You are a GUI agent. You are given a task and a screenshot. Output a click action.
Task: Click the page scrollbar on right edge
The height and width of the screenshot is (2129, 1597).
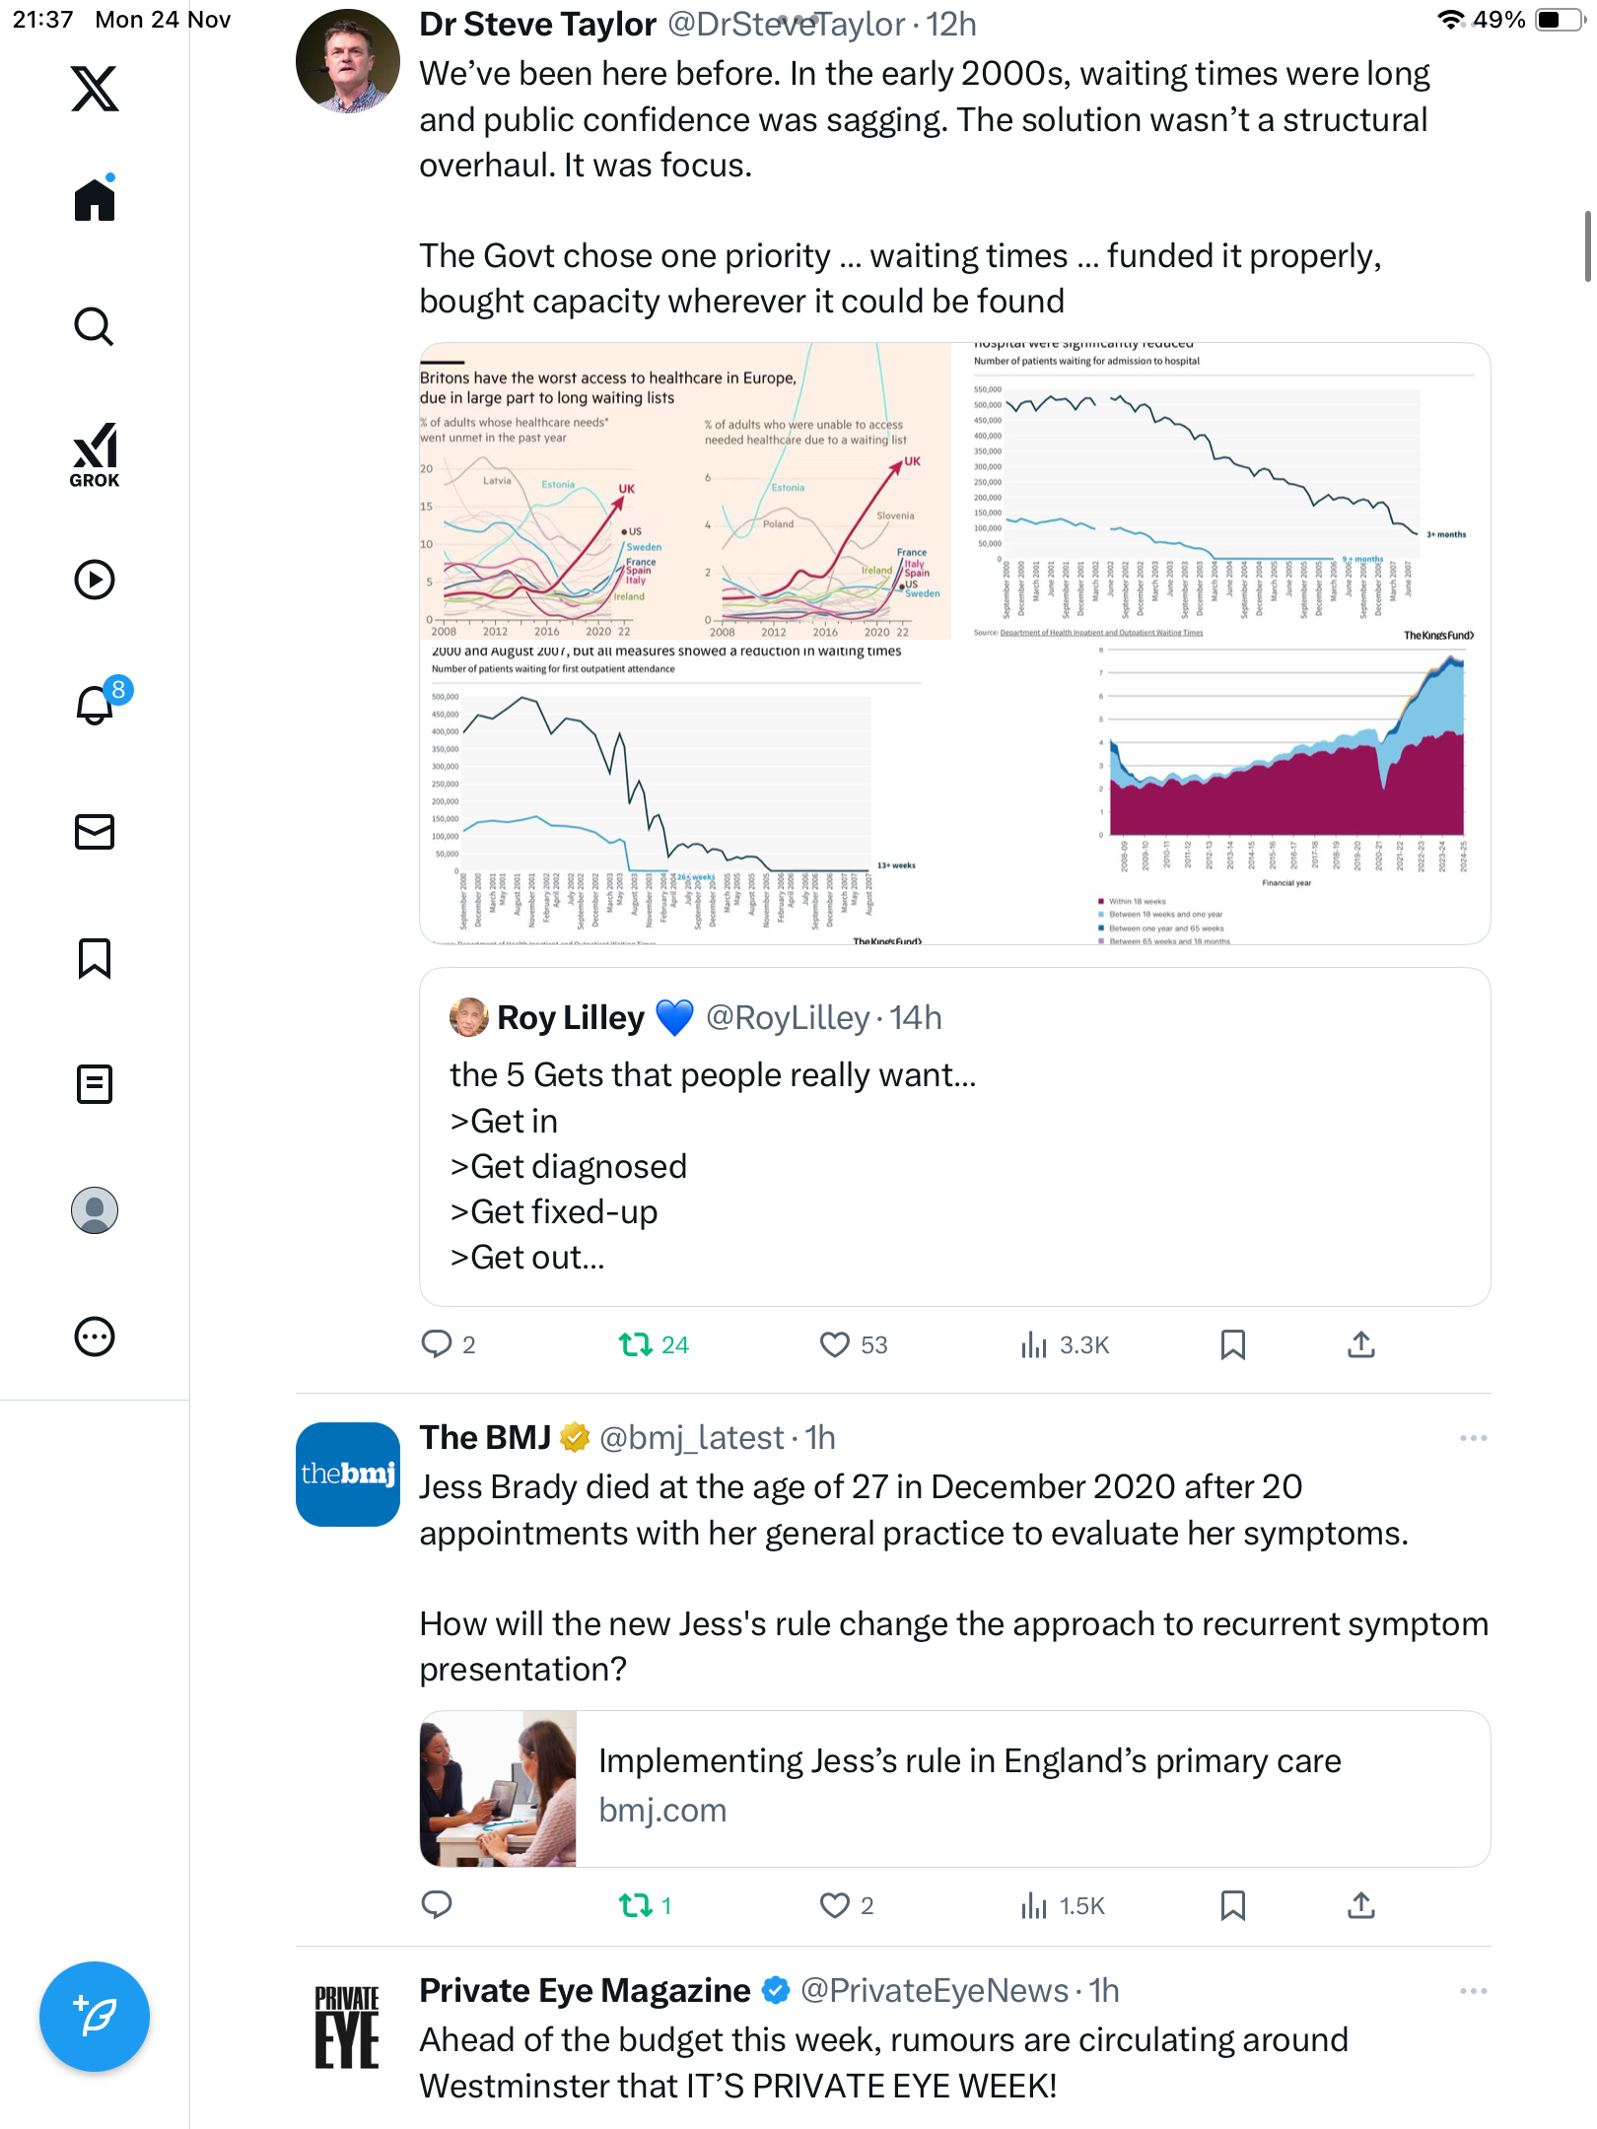click(1586, 246)
